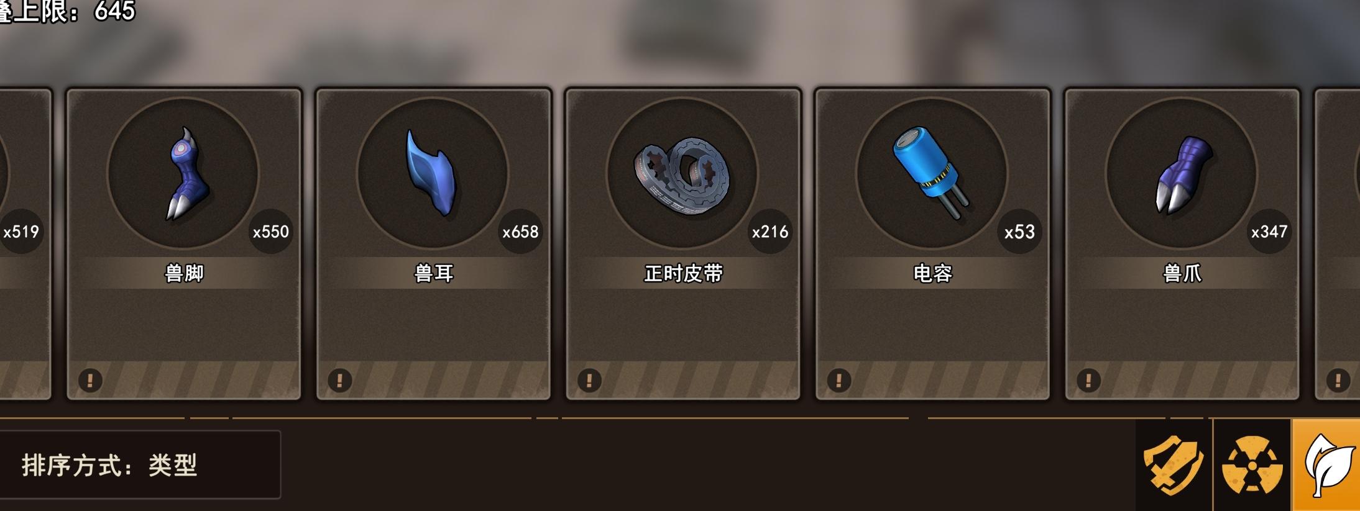The width and height of the screenshot is (1360, 511).
Task: Click the 正时皮带 timing belt icon
Action: pyautogui.click(x=682, y=173)
